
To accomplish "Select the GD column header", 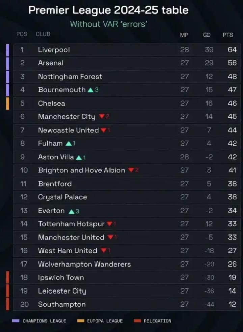I will [207, 35].
